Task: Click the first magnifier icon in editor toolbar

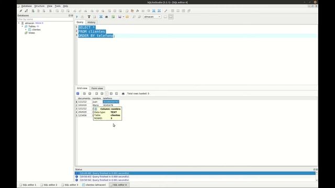Action: [134, 17]
